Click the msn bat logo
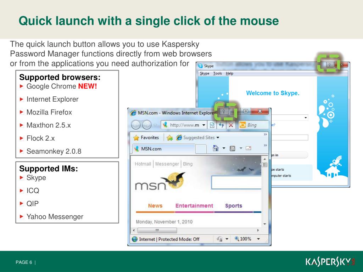Viewport: 363px width, 272px height. click(x=160, y=181)
